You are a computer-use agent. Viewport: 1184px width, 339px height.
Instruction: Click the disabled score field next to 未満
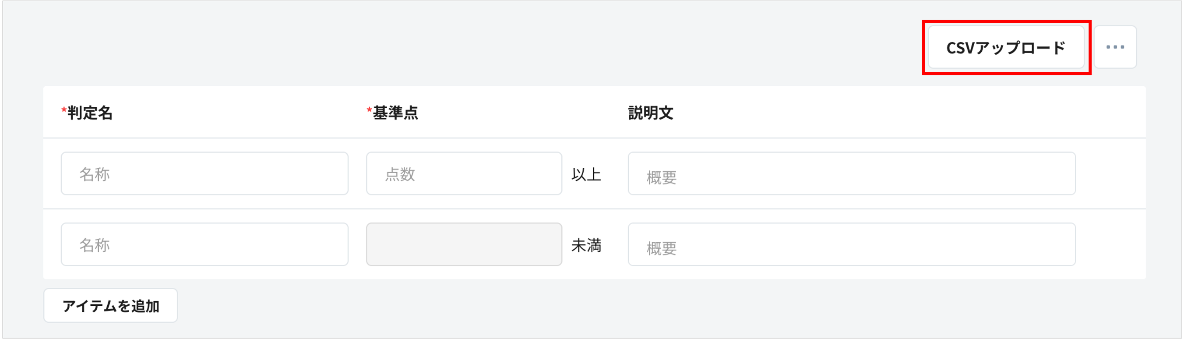coord(463,244)
